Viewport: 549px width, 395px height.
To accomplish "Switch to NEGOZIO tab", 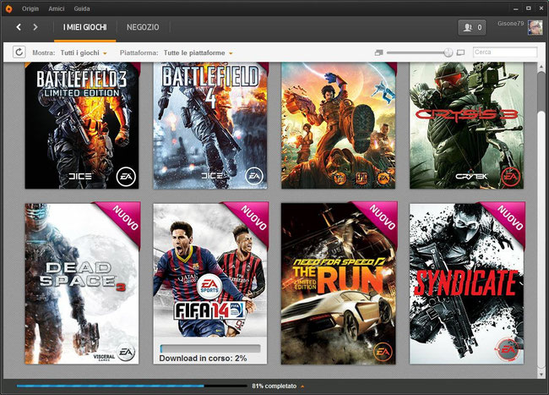I will [x=143, y=27].
